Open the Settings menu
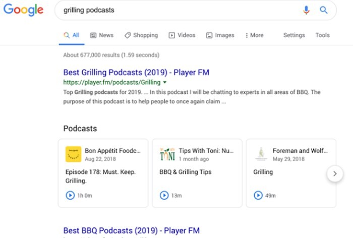 coord(294,35)
